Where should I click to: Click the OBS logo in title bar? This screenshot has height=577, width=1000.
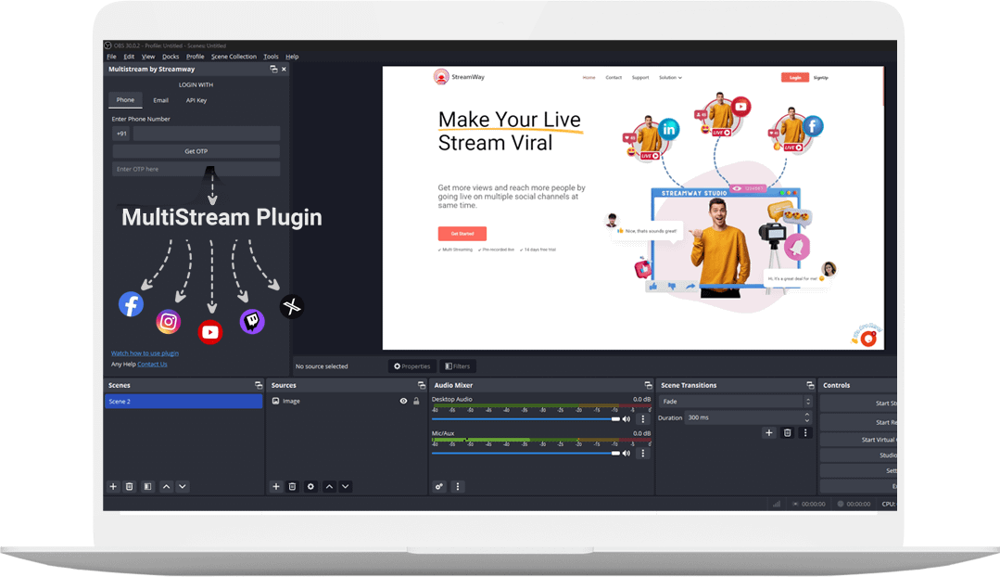click(108, 46)
